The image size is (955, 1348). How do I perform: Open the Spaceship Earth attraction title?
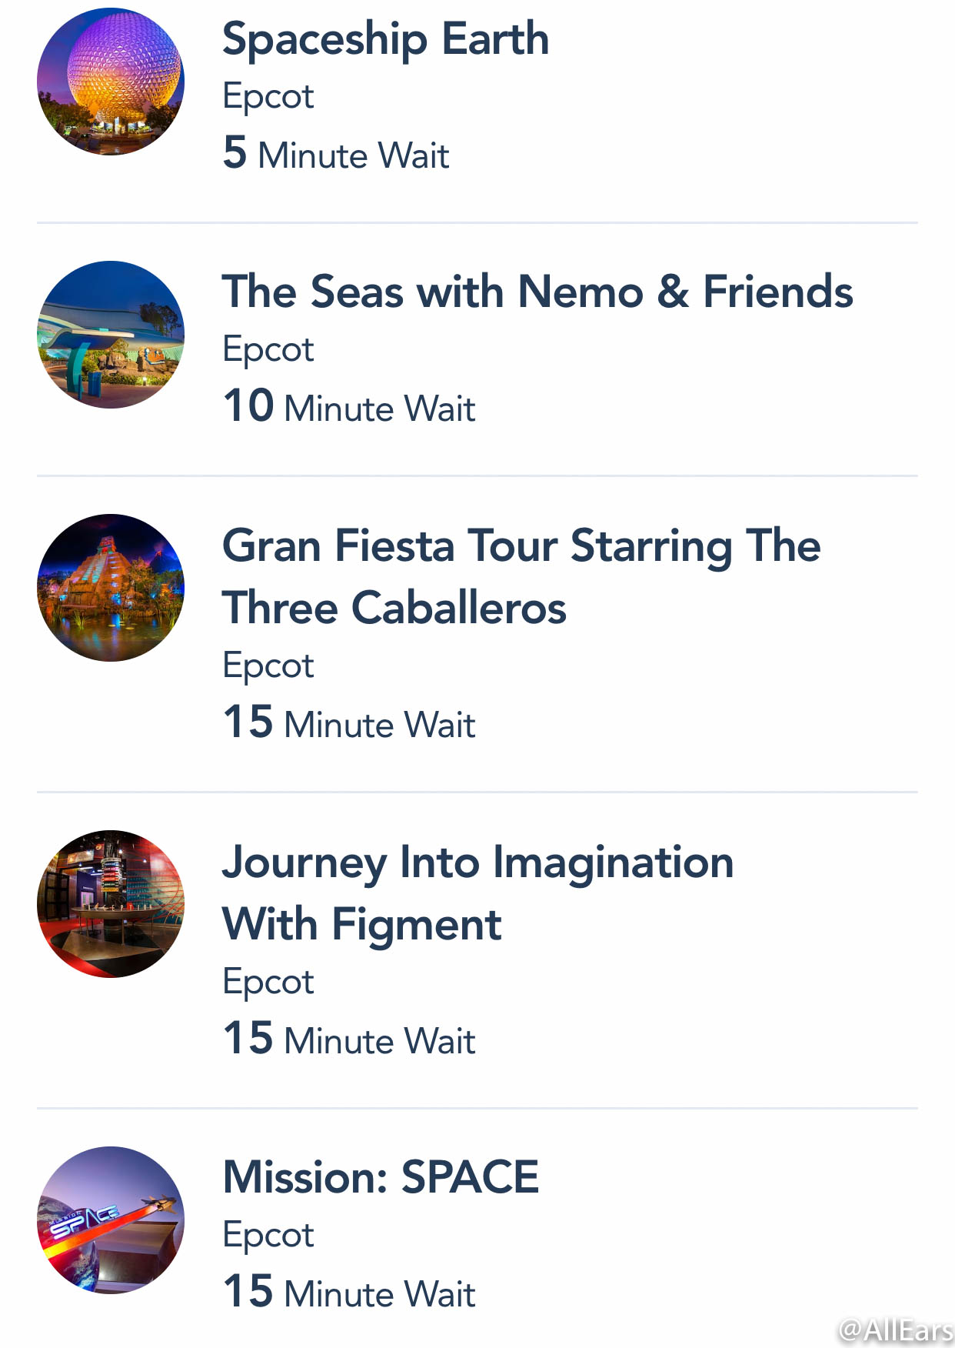coord(386,39)
